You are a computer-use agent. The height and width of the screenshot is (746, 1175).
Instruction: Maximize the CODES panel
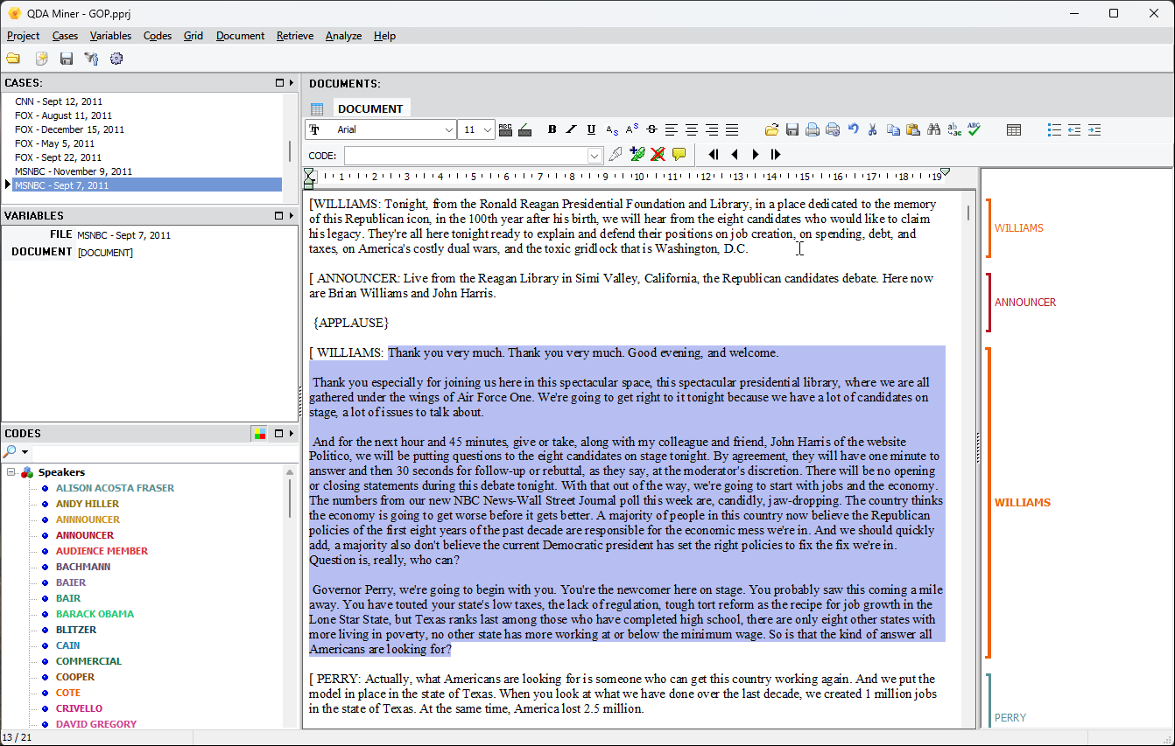(x=279, y=433)
